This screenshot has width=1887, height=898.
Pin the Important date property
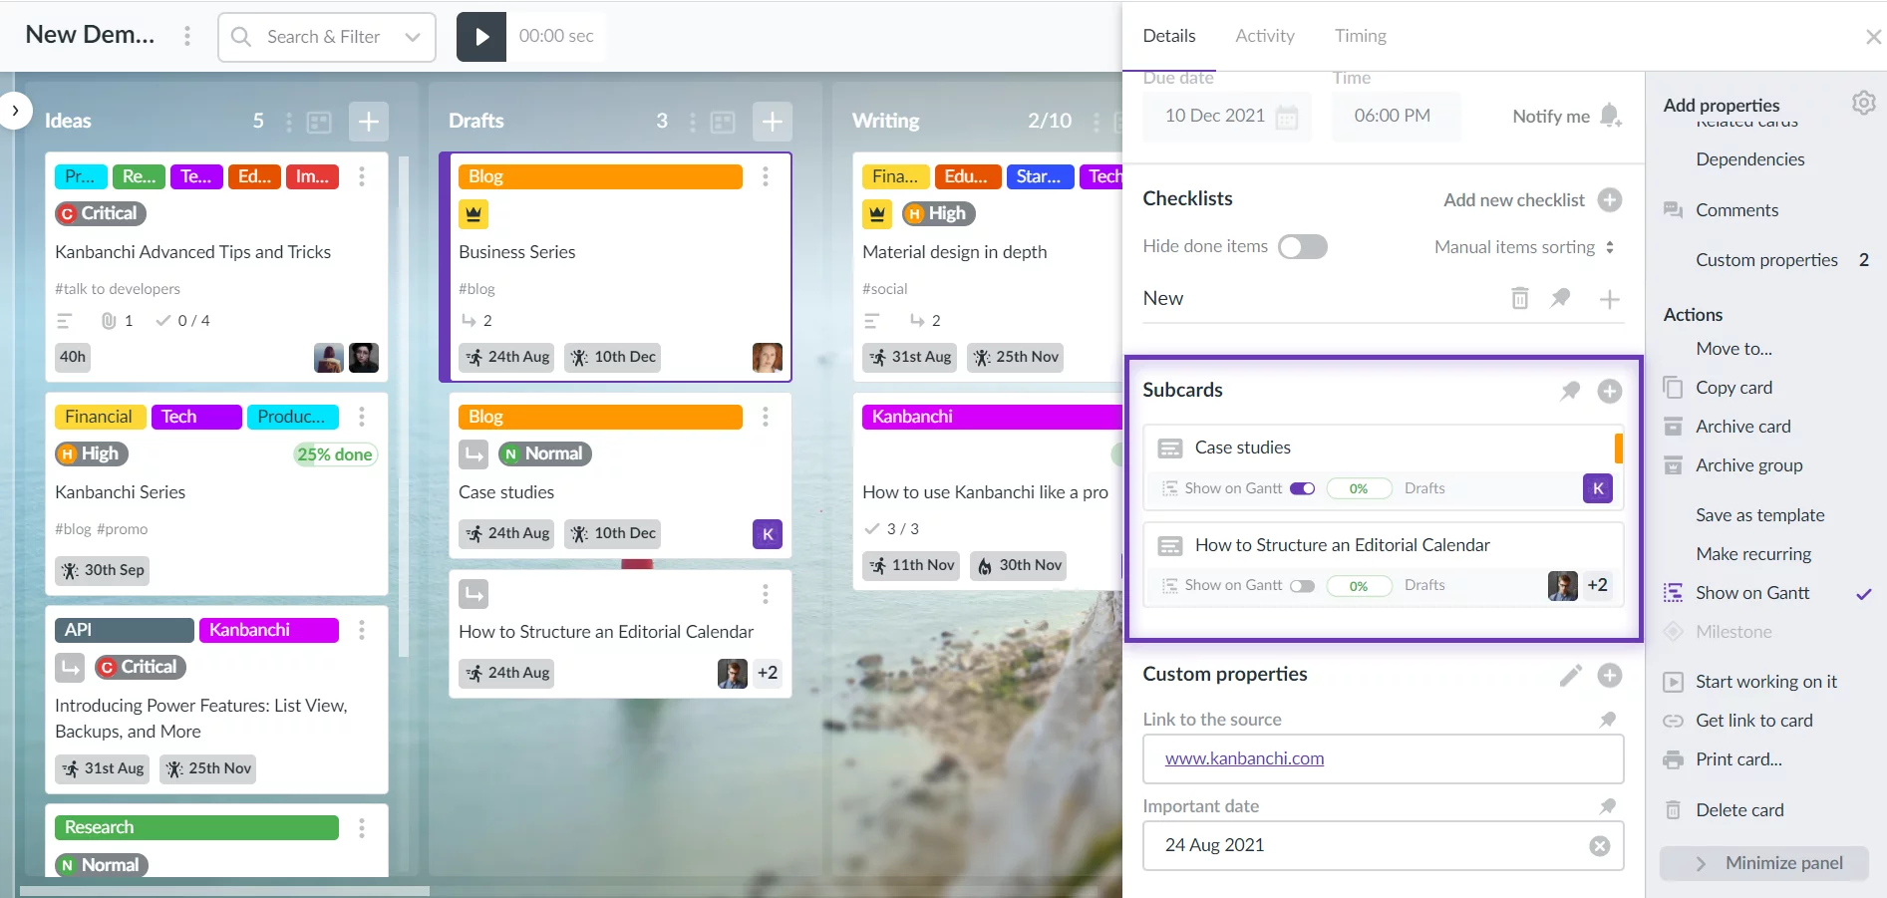point(1608,806)
